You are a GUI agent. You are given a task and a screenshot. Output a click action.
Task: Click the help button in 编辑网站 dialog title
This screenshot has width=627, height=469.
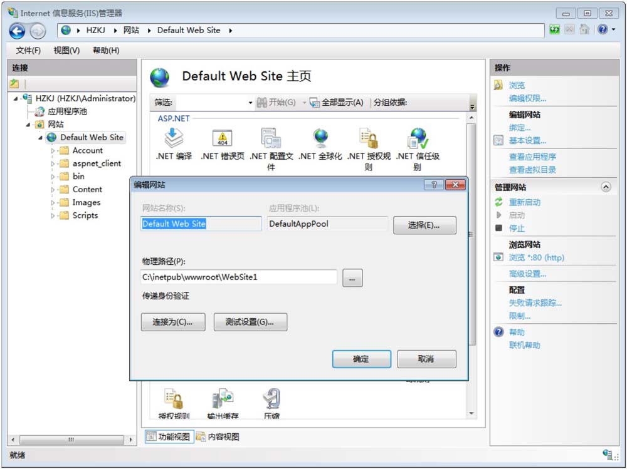434,185
